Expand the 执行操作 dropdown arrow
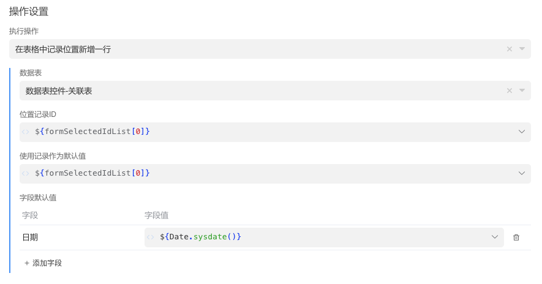542x284 pixels. tap(522, 49)
